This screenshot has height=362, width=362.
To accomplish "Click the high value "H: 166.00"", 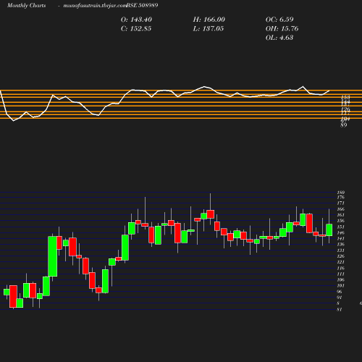I will pos(209,20).
